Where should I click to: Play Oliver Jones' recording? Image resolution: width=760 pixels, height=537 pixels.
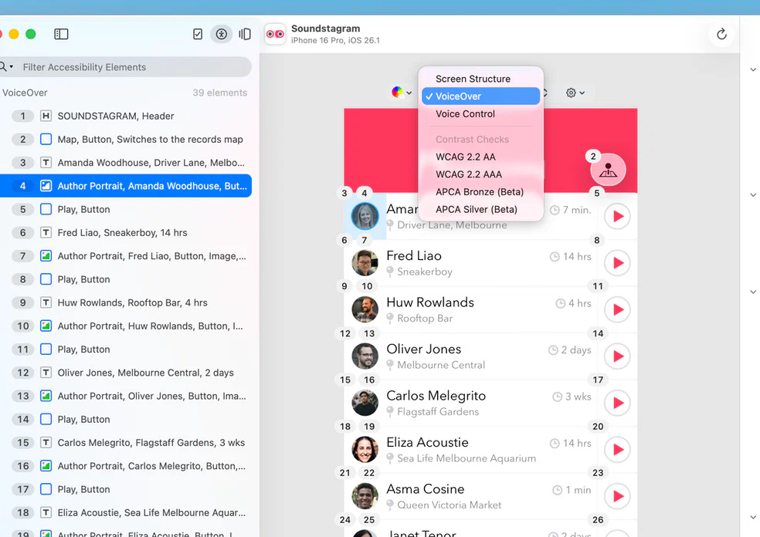pyautogui.click(x=618, y=356)
